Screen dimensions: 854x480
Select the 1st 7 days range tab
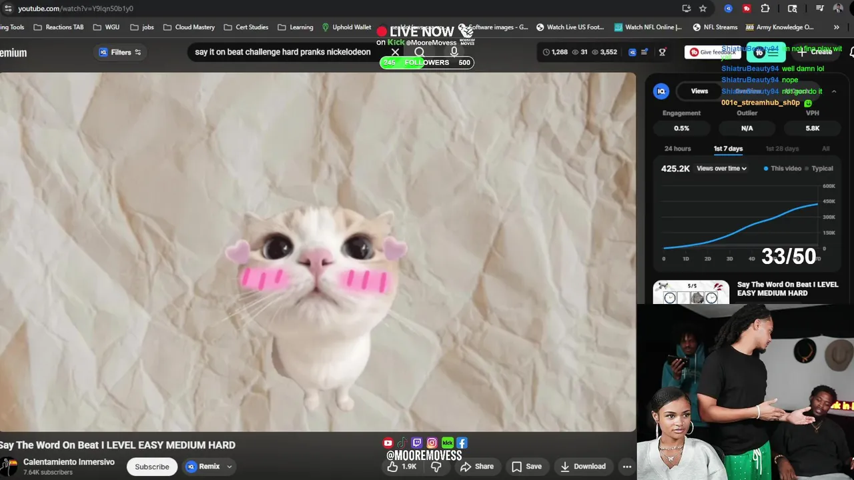pyautogui.click(x=728, y=149)
